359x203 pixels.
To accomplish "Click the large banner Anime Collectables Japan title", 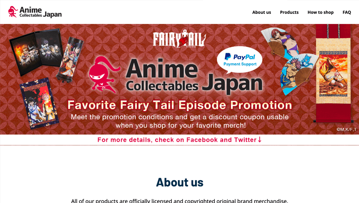I will click(194, 76).
